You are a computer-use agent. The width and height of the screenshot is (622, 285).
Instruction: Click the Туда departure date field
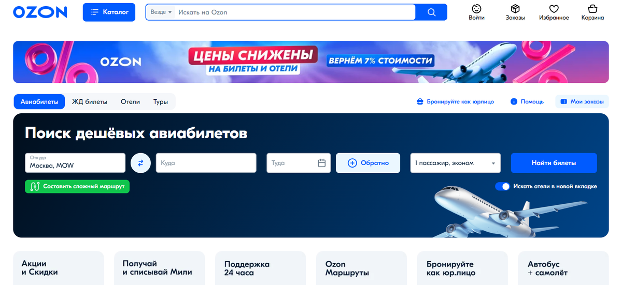pyautogui.click(x=299, y=163)
